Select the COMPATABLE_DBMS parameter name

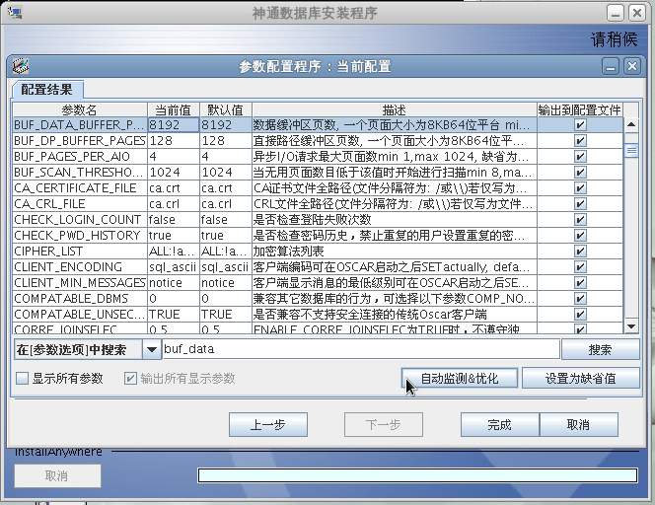point(80,298)
